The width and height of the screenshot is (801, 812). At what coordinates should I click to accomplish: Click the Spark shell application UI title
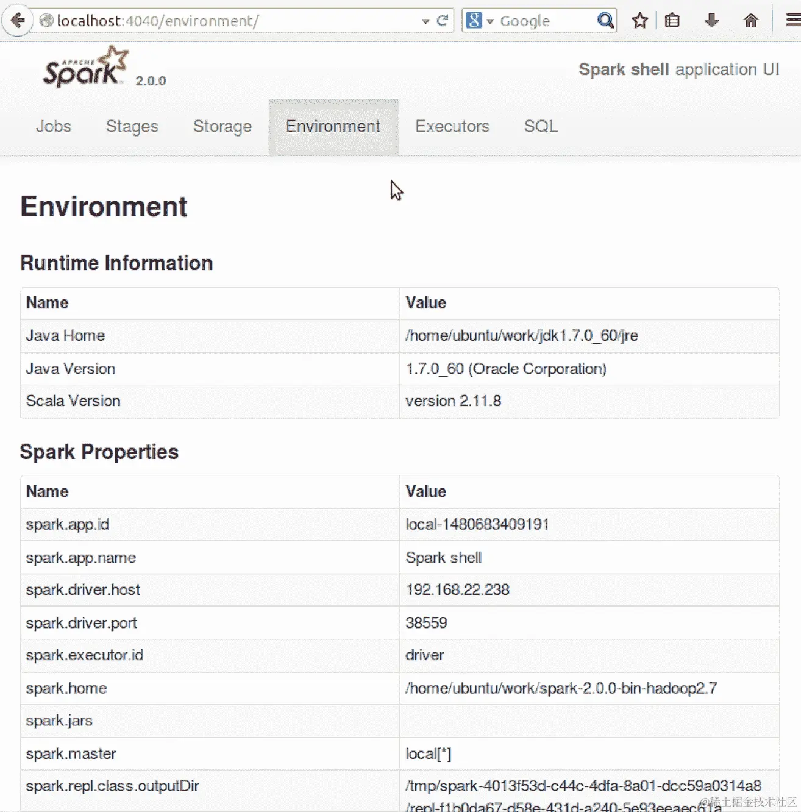679,69
